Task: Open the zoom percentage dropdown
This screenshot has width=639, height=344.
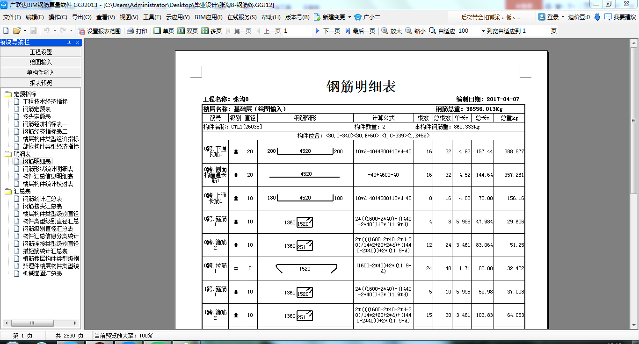Action: [483, 31]
